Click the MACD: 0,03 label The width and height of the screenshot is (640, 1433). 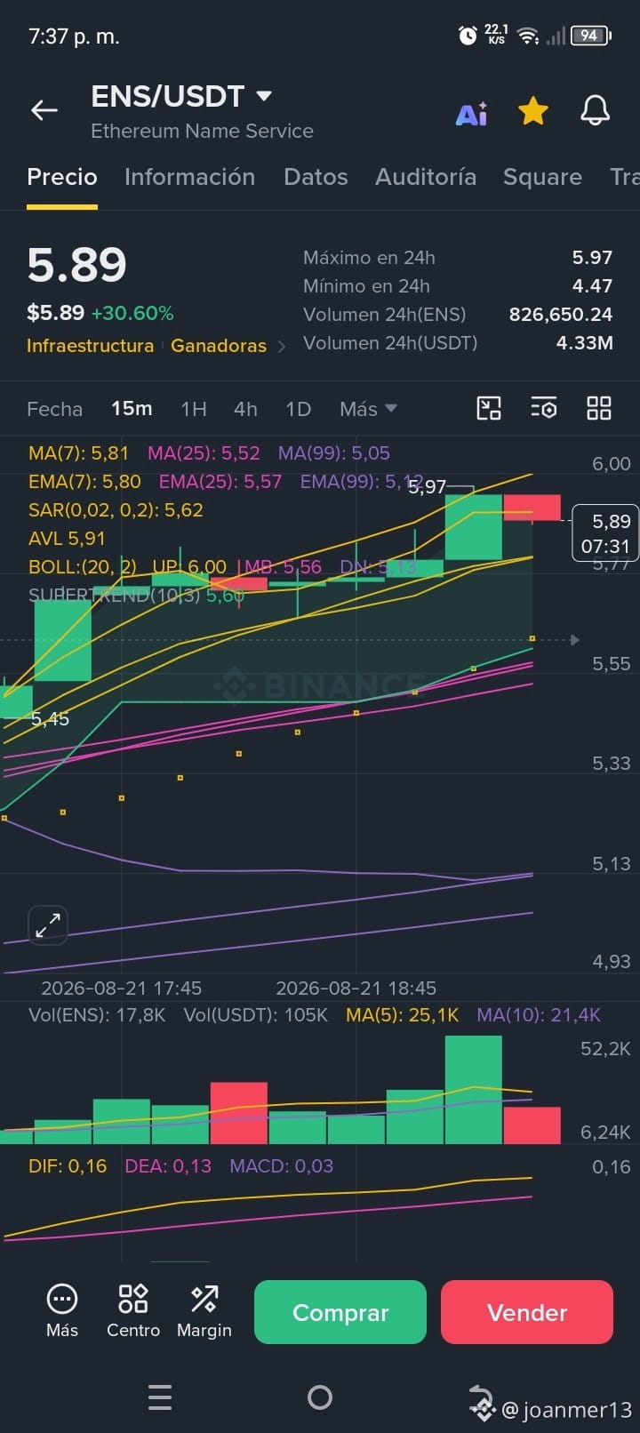coord(282,1165)
